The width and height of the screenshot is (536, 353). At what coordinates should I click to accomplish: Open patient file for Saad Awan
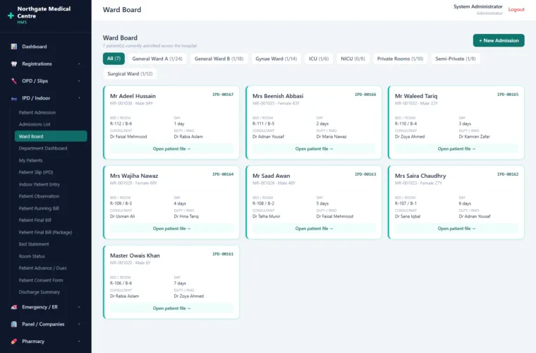point(314,229)
